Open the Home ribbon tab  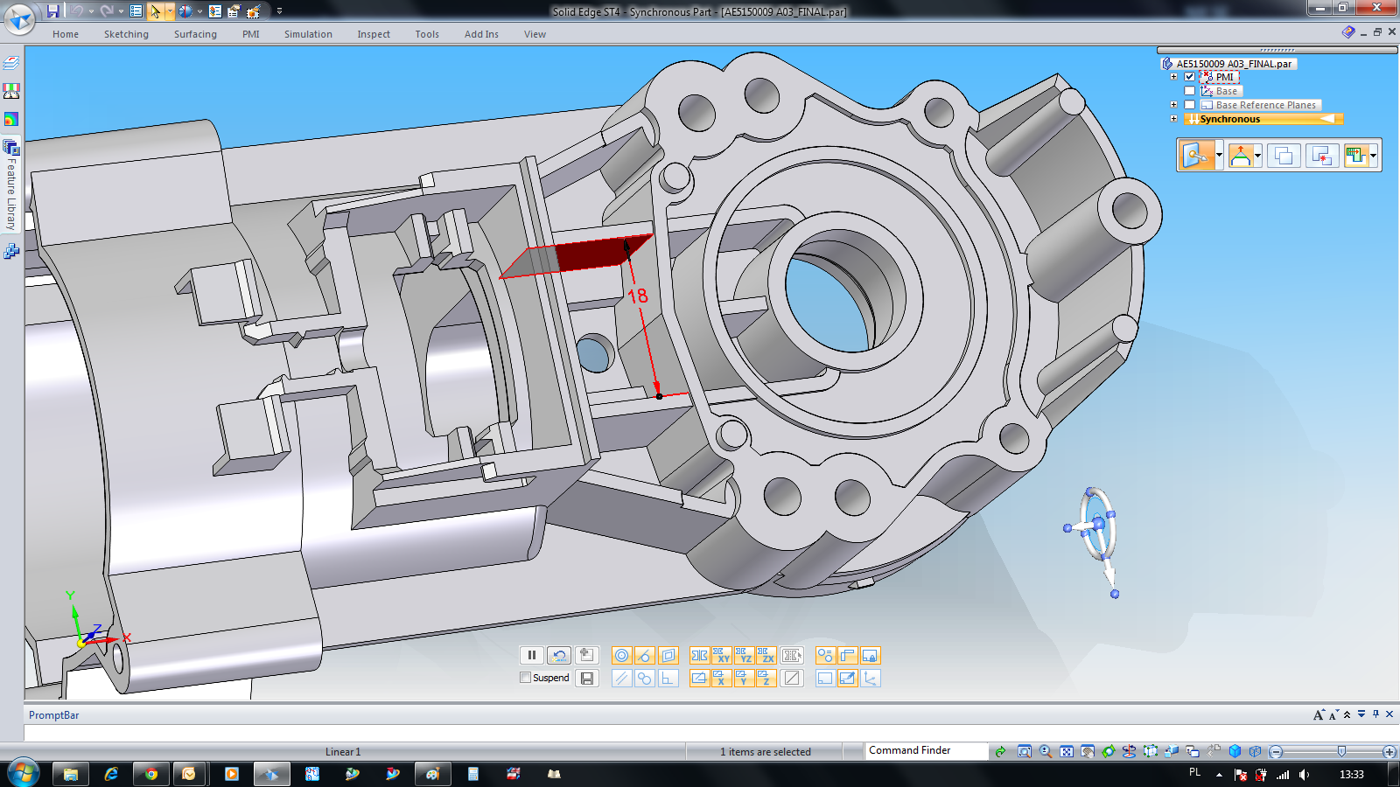tap(66, 34)
